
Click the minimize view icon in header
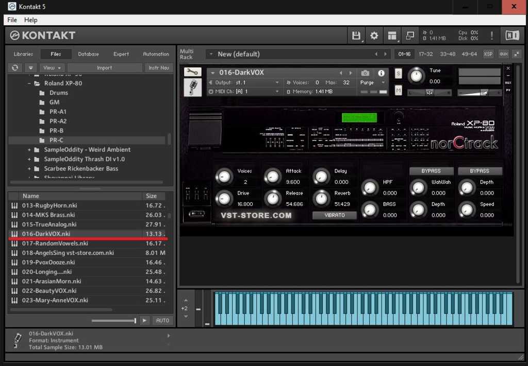pyautogui.click(x=410, y=36)
